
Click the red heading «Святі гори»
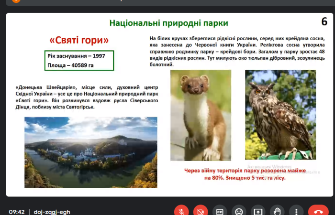pos(79,40)
